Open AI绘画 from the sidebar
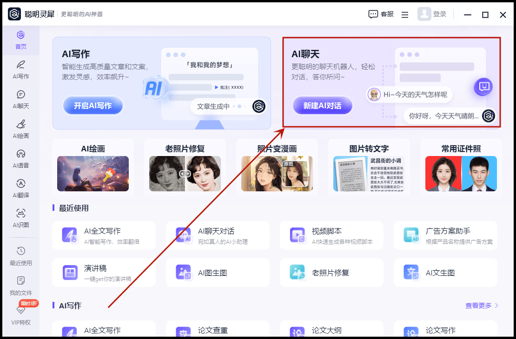This screenshot has width=516, height=339. click(20, 129)
